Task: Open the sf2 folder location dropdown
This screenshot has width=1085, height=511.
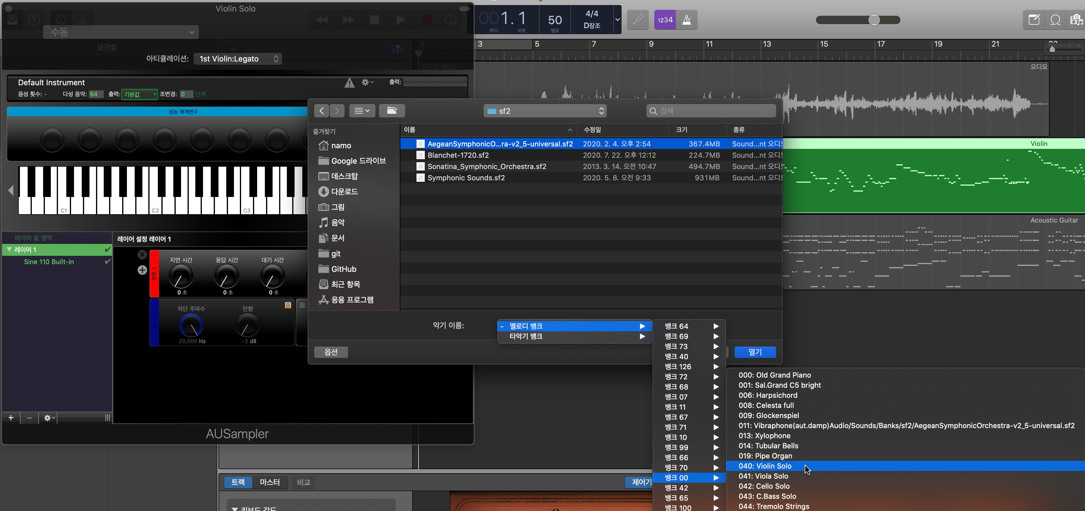Action: [545, 111]
